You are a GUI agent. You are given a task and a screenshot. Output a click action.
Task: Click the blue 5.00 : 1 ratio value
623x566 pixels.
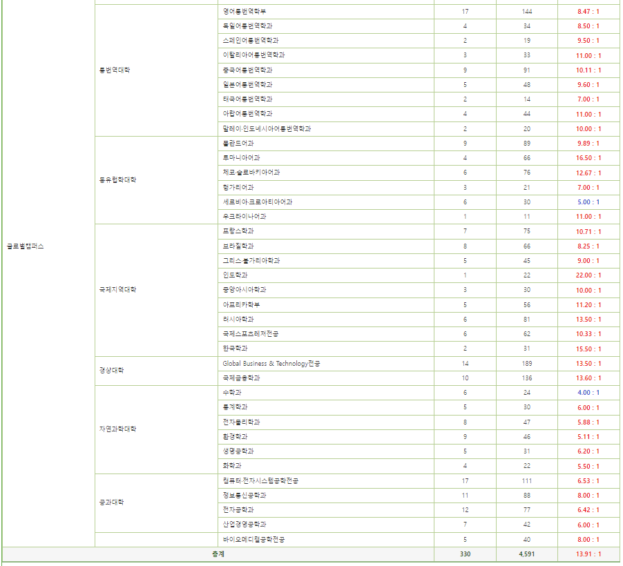tap(588, 202)
